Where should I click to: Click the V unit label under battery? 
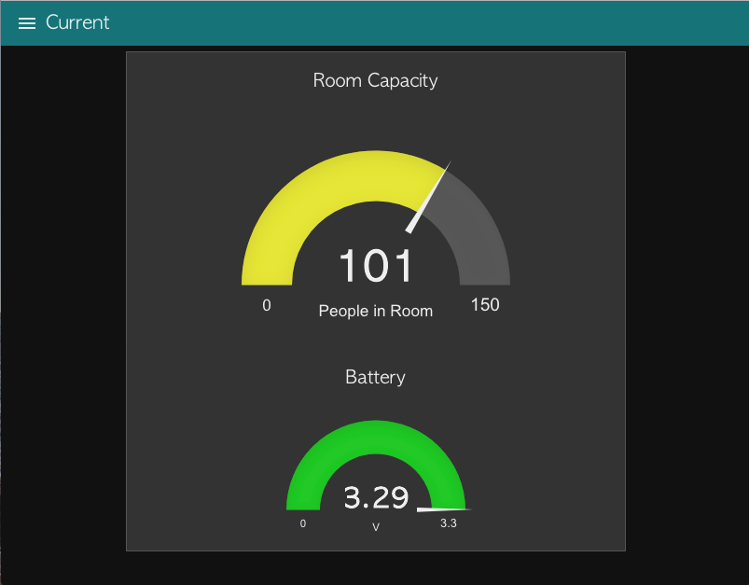376,527
